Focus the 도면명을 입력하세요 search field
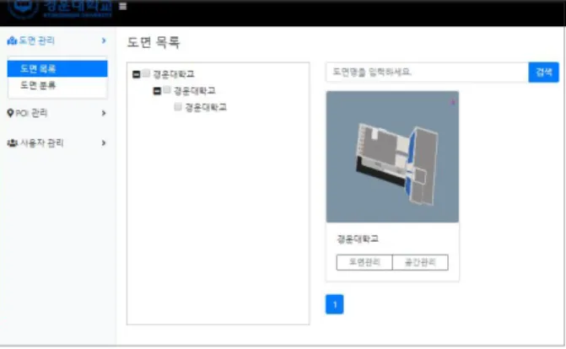This screenshot has height=349, width=566. coord(428,72)
